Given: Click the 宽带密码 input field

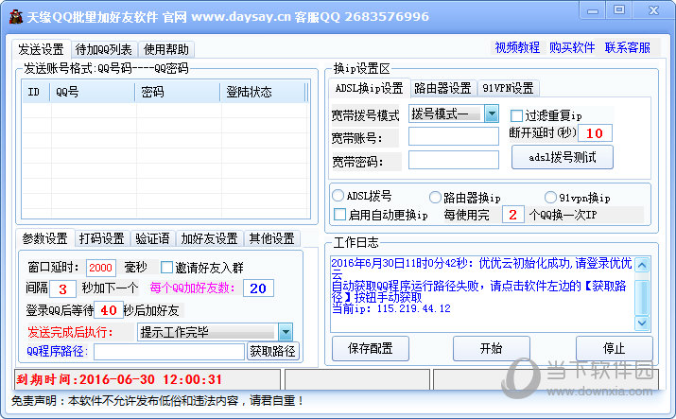Looking at the screenshot, I should click(454, 160).
